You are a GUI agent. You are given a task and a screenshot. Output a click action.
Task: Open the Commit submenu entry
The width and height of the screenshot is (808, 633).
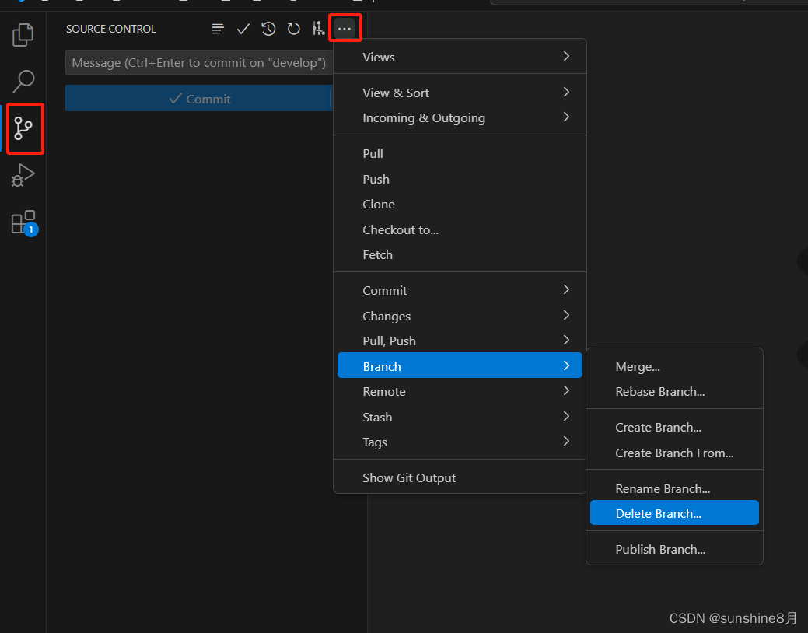pyautogui.click(x=460, y=290)
